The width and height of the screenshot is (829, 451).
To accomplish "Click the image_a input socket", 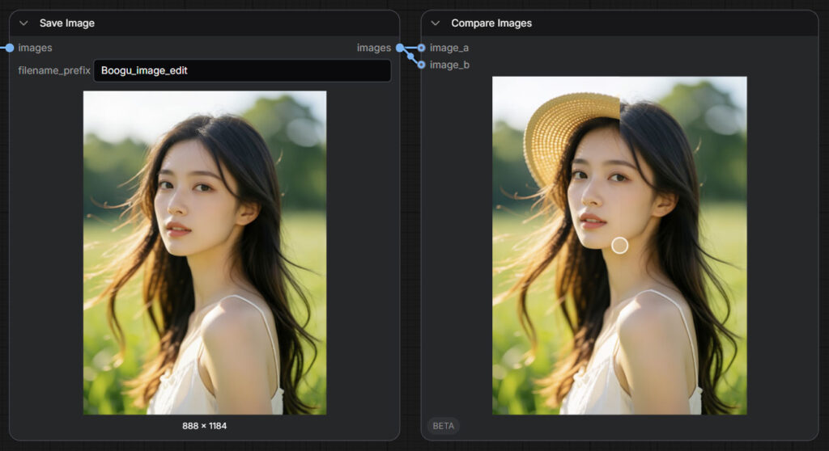I will tap(421, 48).
